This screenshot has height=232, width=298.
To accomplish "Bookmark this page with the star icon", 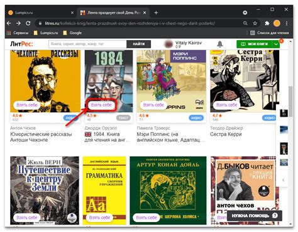I will 255,23.
